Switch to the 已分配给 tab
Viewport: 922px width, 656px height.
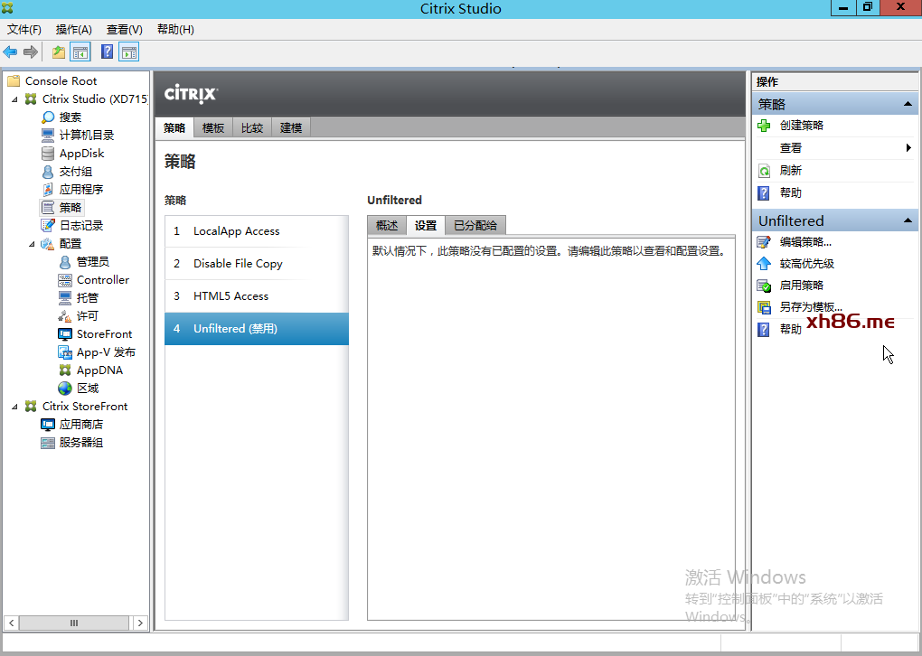(x=475, y=225)
